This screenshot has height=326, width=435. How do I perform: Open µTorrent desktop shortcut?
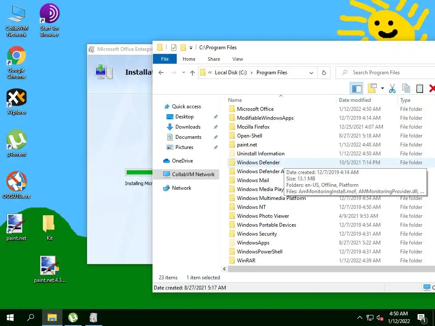[x=17, y=143]
